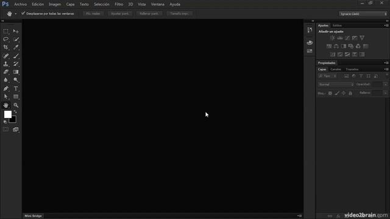
Task: Select the Eyedropper tool
Action: (x=16, y=47)
